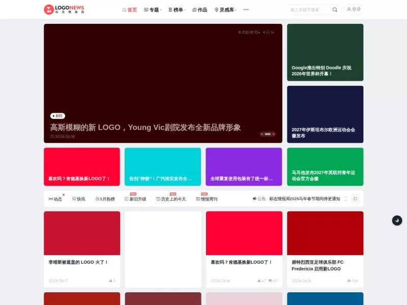
Task: Click the 47 likes icon on 肯德基 article
Action: [259, 281]
